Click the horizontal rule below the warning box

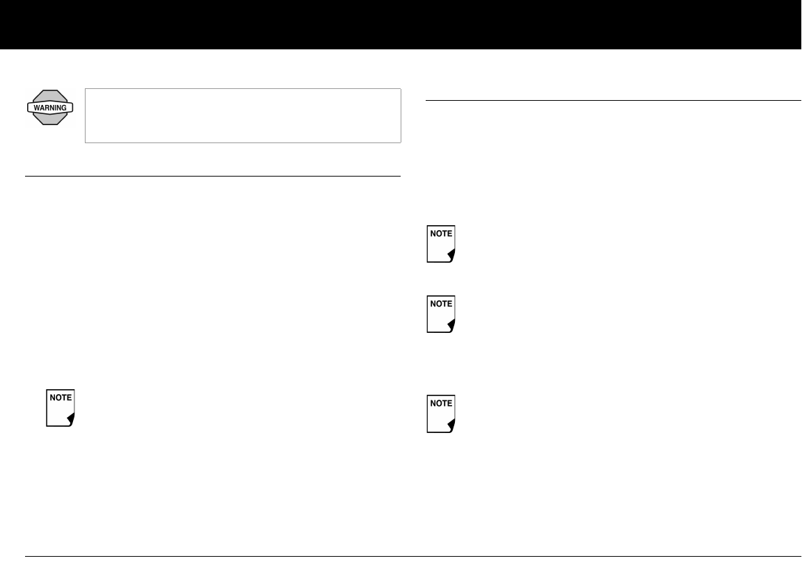(x=213, y=176)
